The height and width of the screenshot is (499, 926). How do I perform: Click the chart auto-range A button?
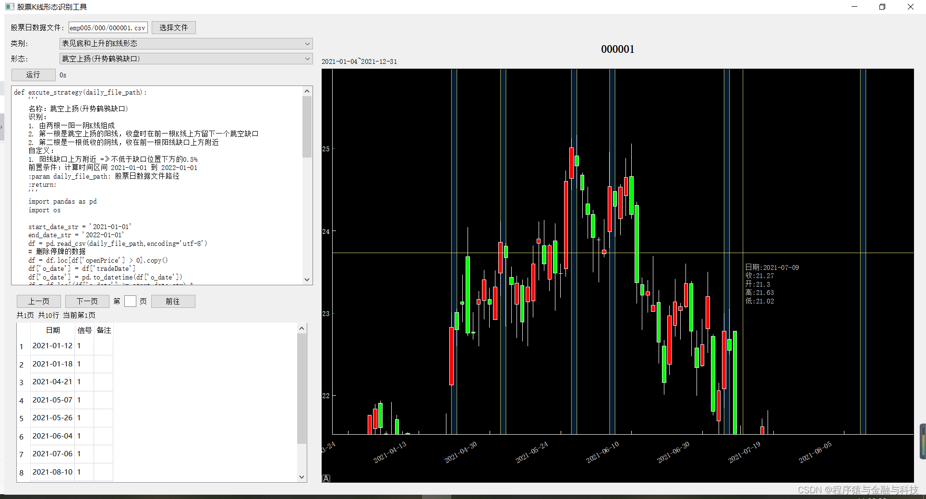click(x=326, y=479)
